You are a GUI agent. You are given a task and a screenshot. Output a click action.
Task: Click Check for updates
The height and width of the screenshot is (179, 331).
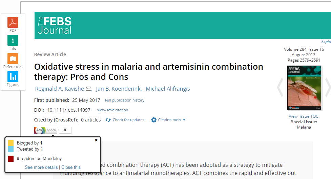tap(125, 120)
